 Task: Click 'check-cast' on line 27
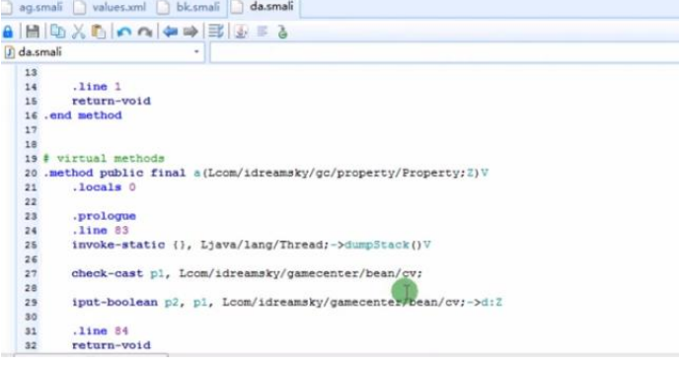(x=108, y=273)
